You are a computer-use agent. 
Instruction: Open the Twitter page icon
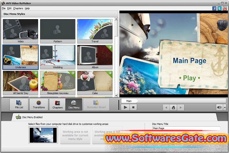219,8
